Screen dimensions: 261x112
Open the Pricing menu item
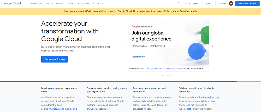(x=70, y=3)
